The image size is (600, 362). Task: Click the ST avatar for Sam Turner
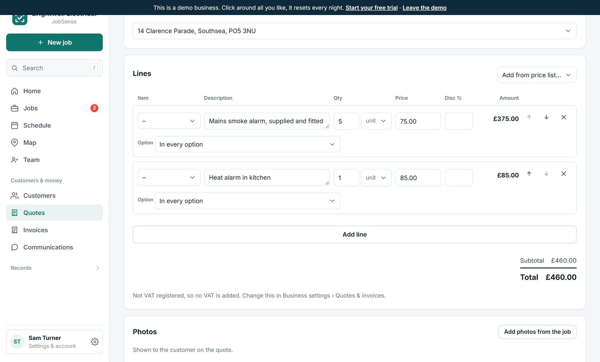[x=17, y=342]
